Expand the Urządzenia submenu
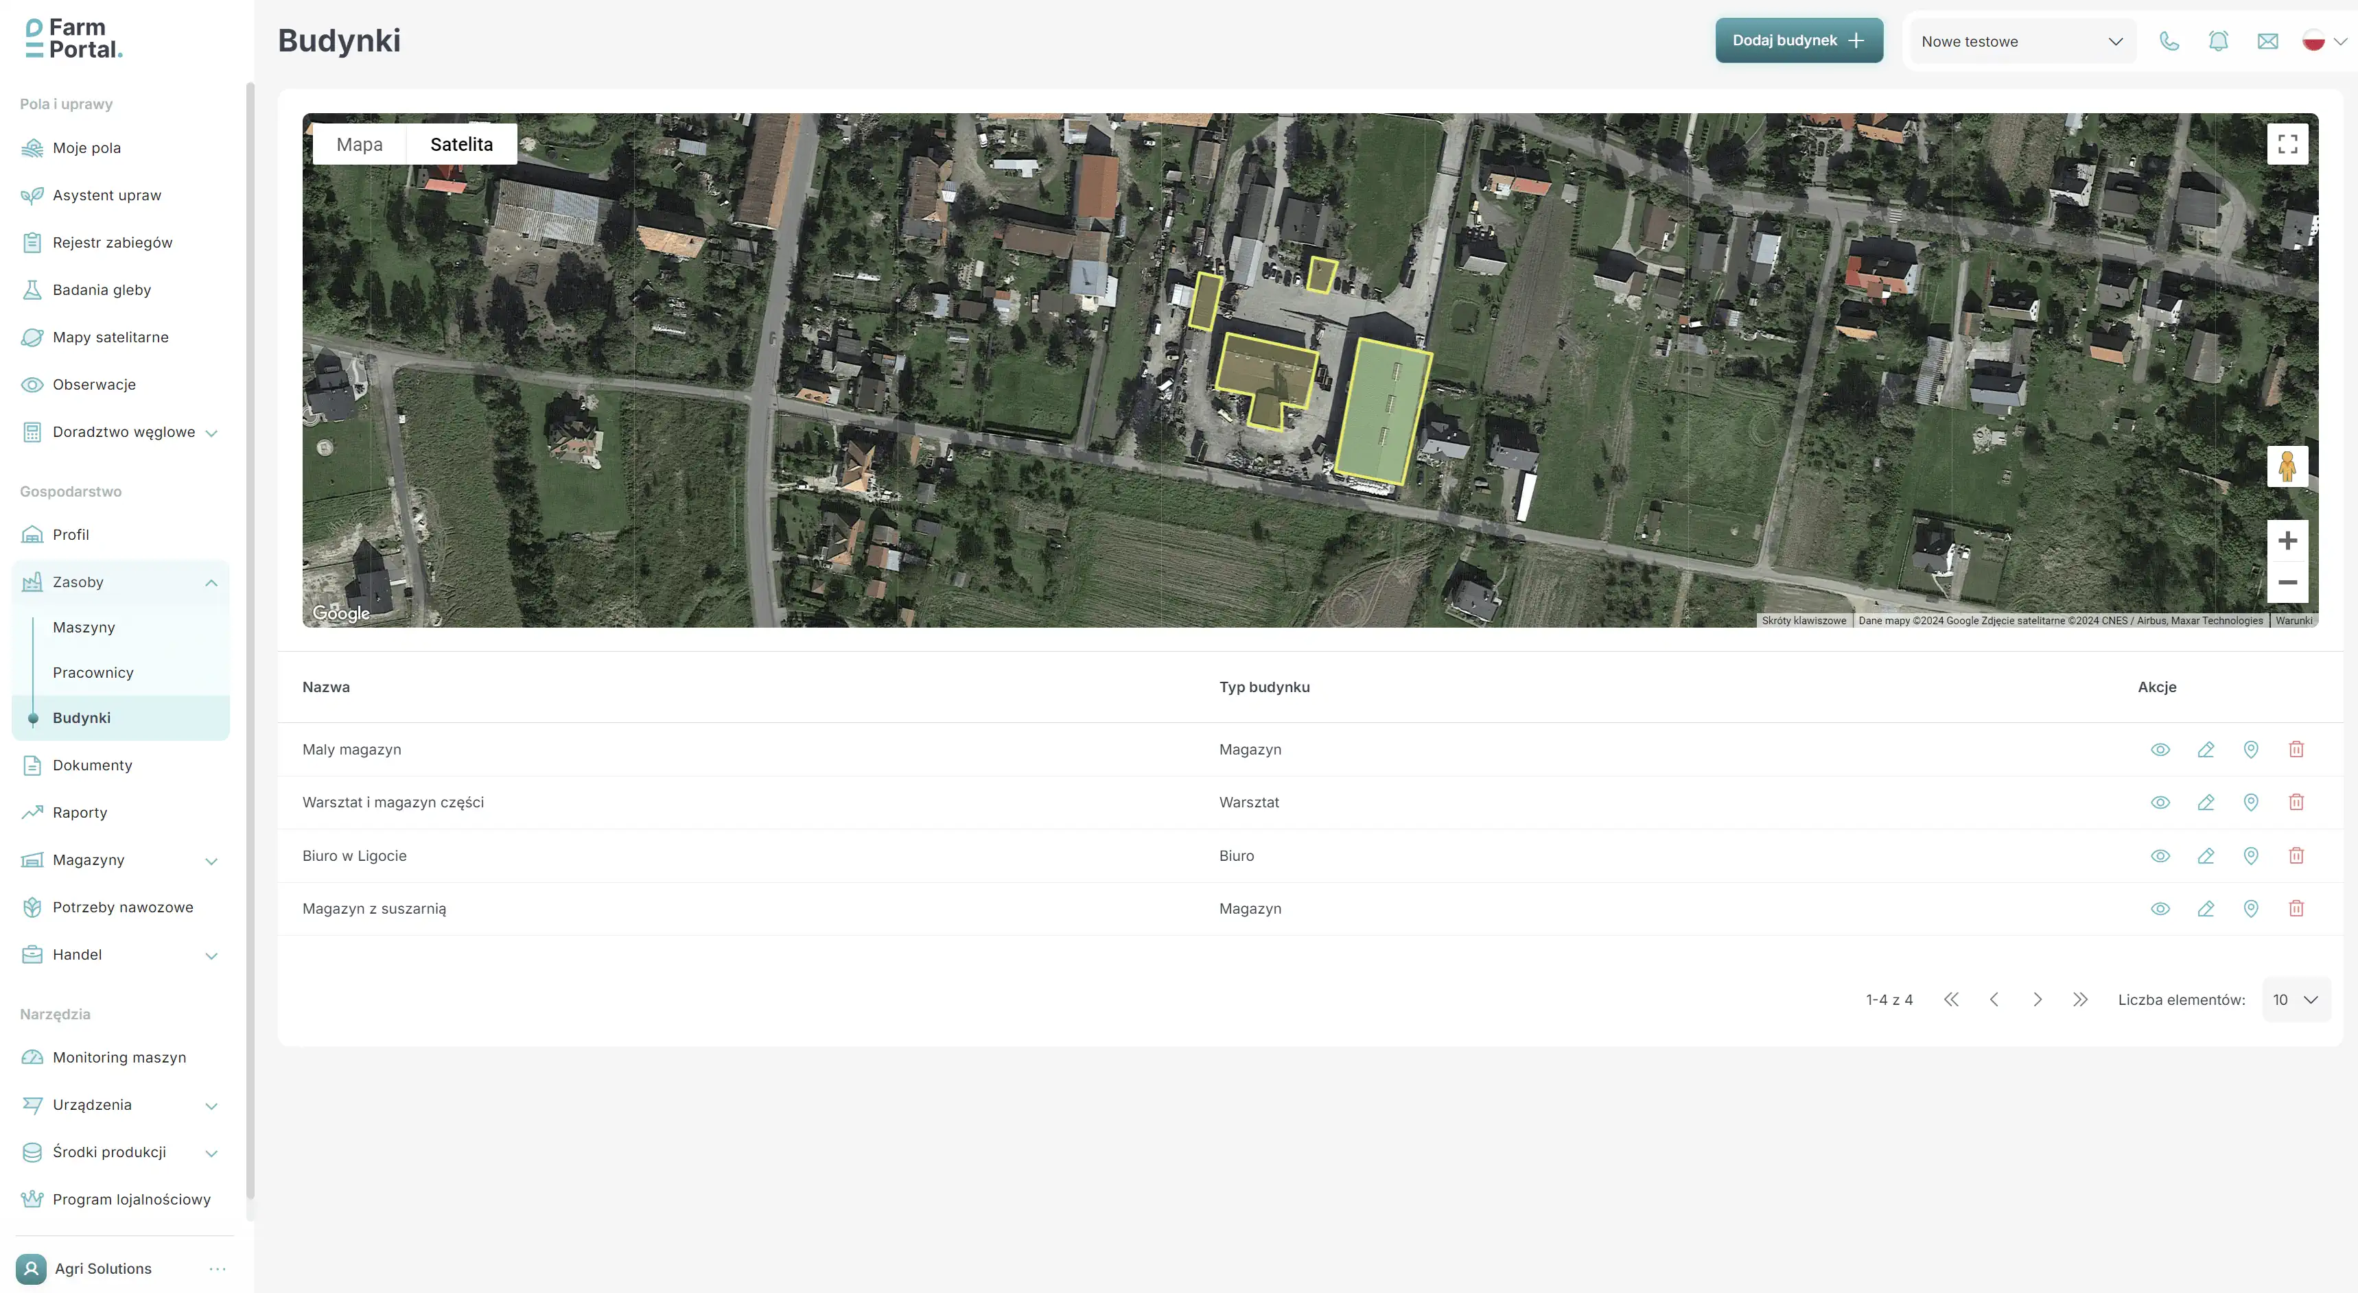2358x1293 pixels. [x=211, y=1106]
